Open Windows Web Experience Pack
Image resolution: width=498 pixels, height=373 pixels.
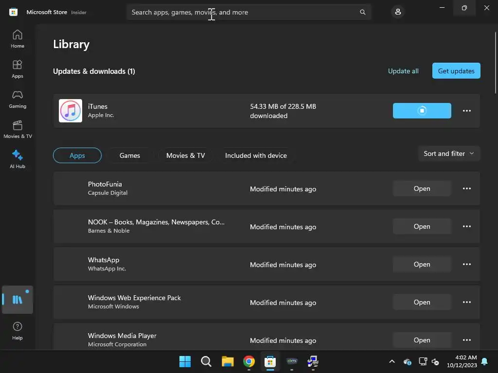click(x=422, y=302)
